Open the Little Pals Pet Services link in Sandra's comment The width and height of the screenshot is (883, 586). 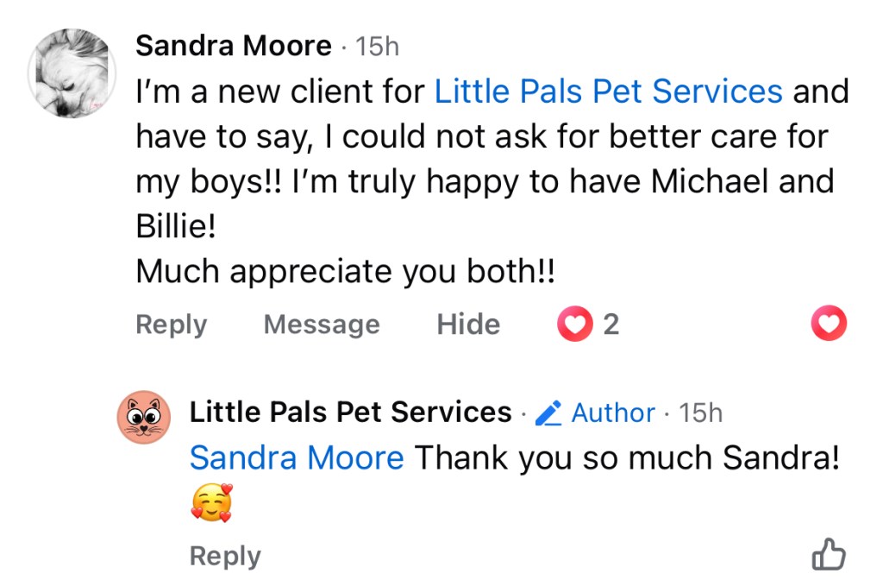point(608,91)
